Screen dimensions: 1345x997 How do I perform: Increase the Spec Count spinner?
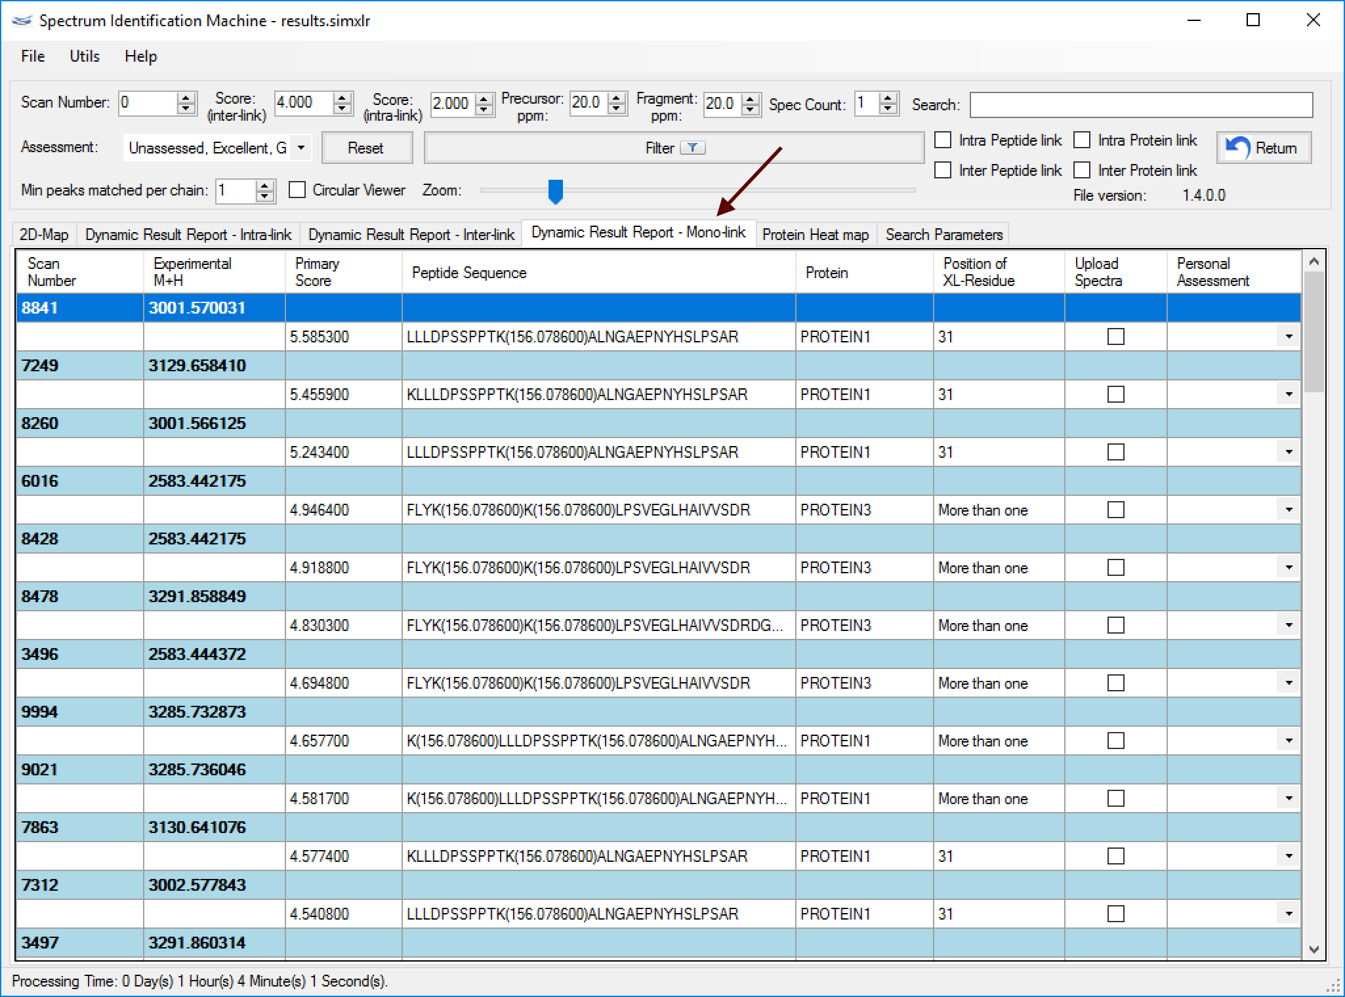click(x=888, y=98)
